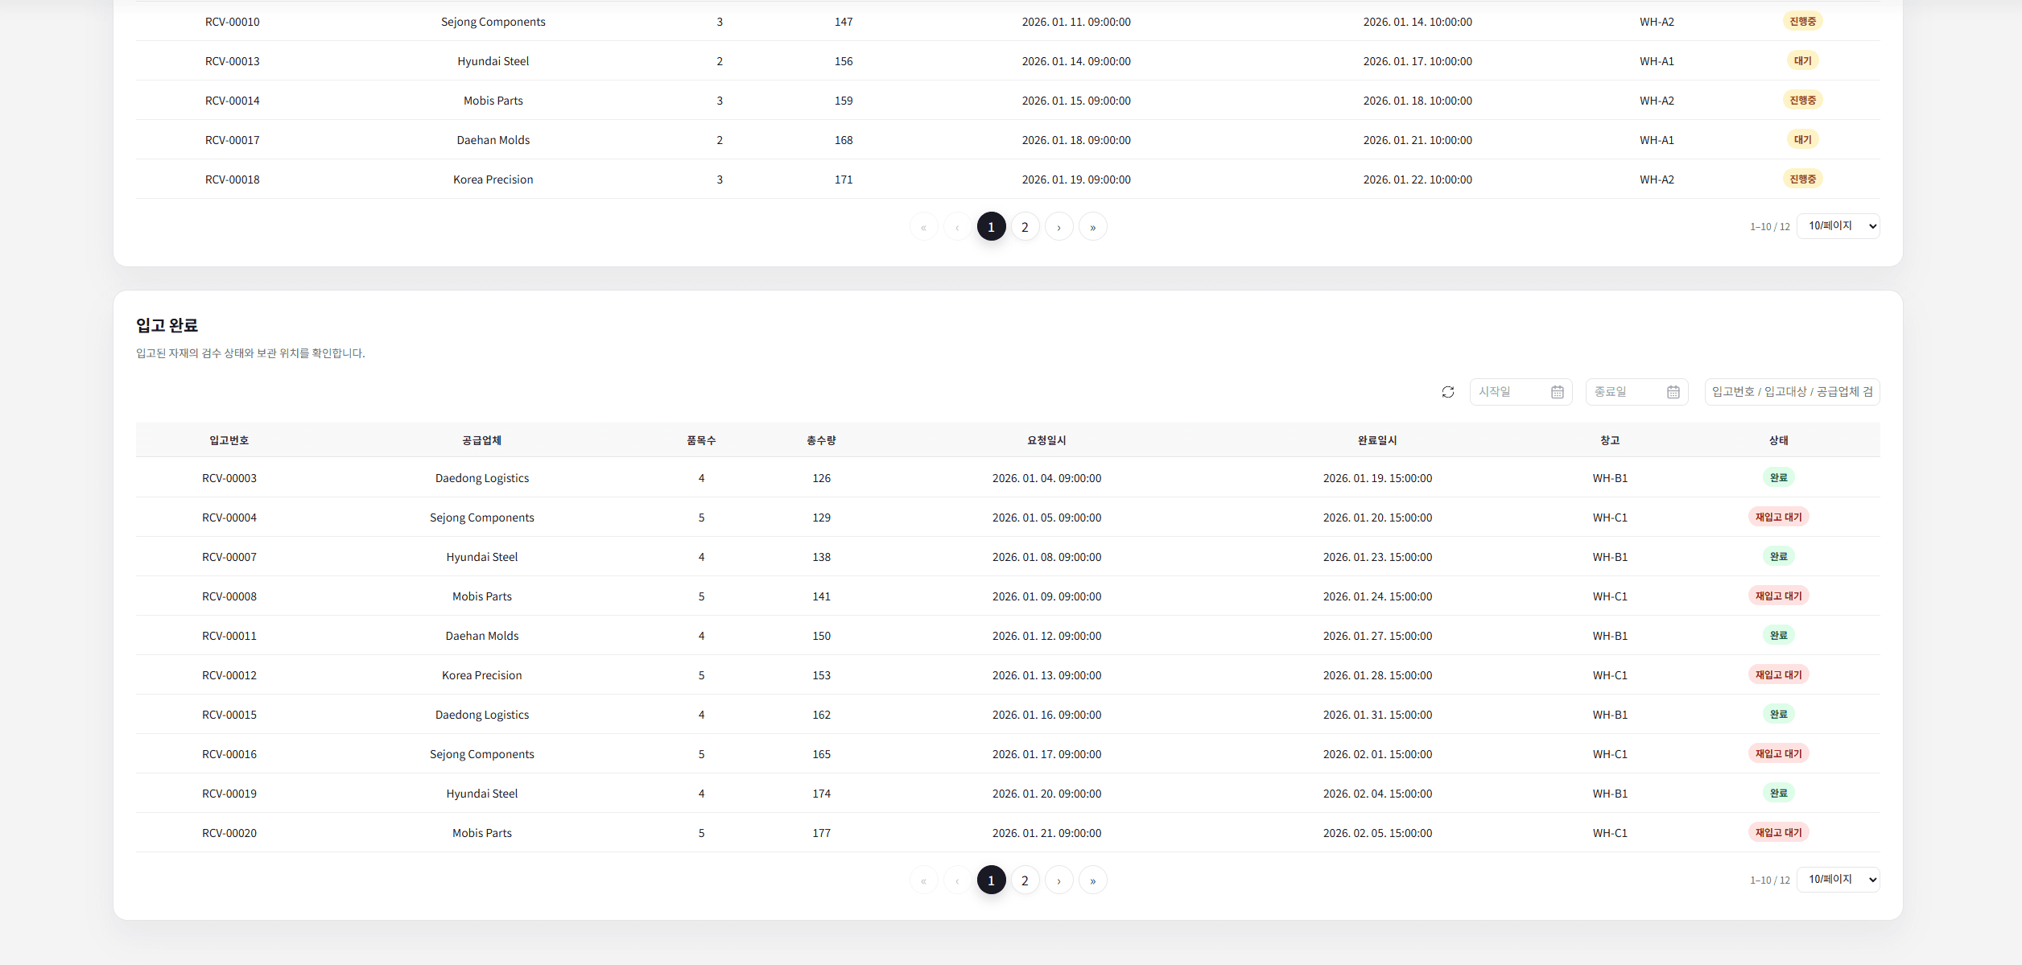Open calendar icon in 시작일 field
The image size is (2022, 965).
(x=1557, y=392)
